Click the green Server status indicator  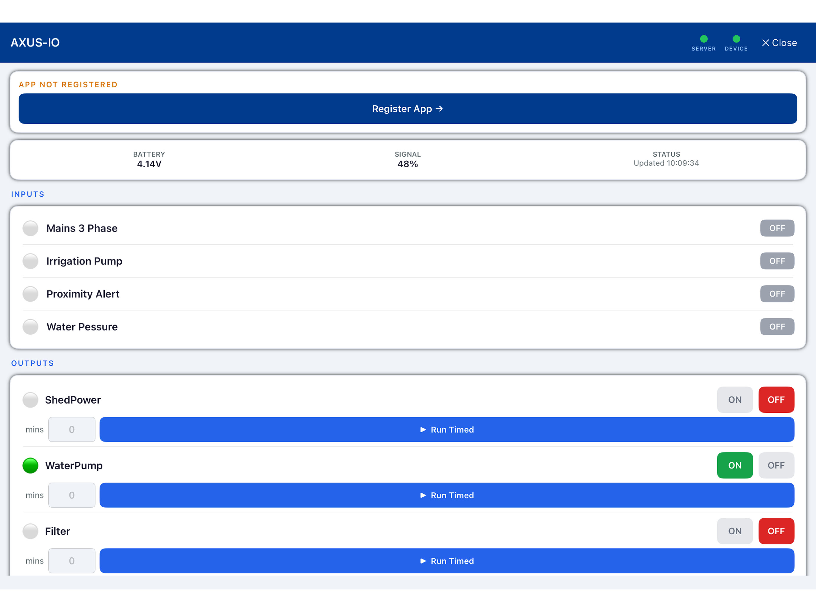[704, 39]
